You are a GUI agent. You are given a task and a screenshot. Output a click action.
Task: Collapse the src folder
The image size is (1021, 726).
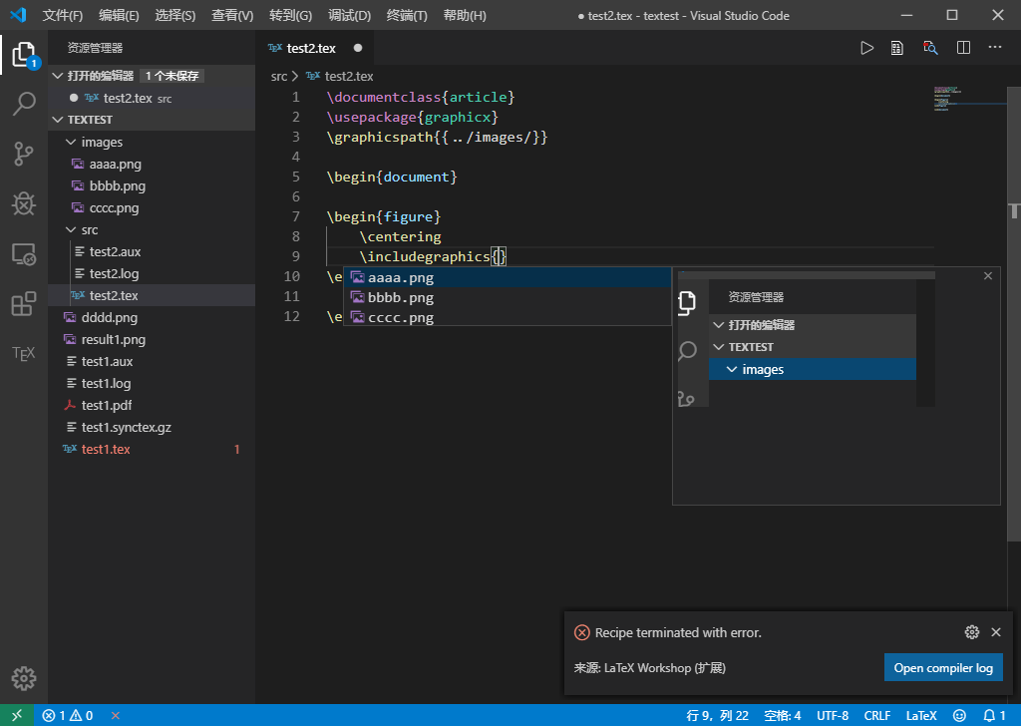pyautogui.click(x=71, y=229)
